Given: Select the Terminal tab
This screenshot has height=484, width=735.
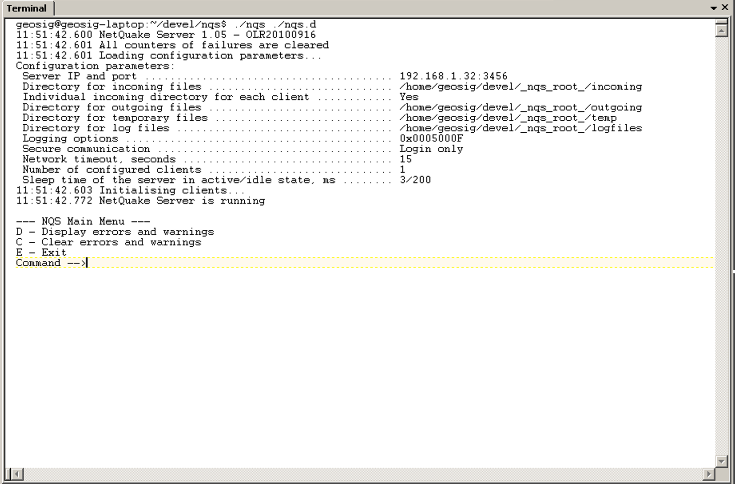Looking at the screenshot, I should pyautogui.click(x=28, y=8).
